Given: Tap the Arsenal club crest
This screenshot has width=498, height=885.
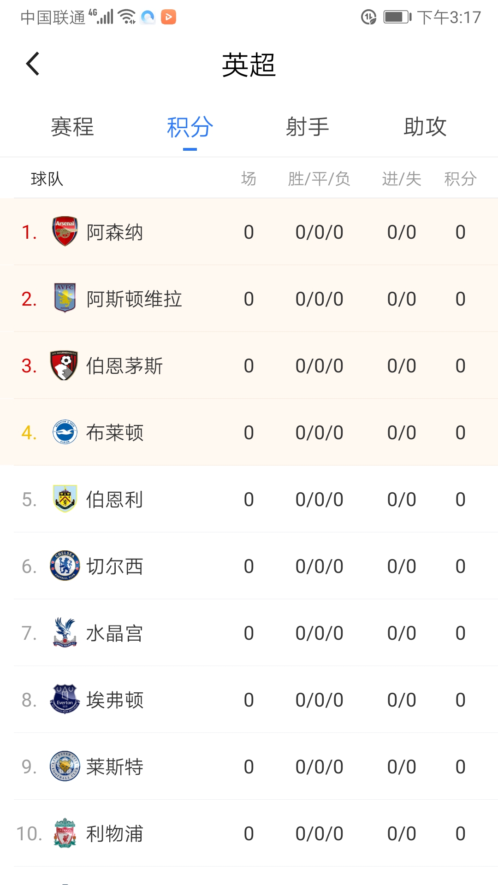Looking at the screenshot, I should [x=65, y=231].
